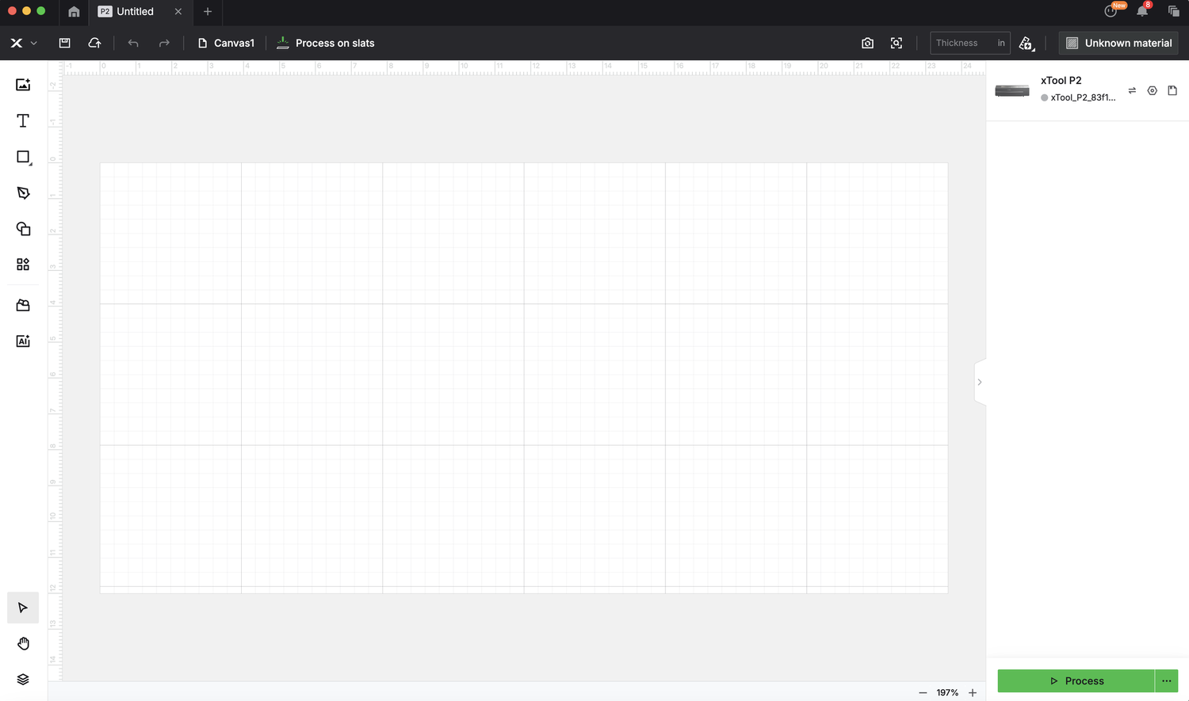Screen dimensions: 1189x701
Task: Close the Untitled tab
Action: 178,12
